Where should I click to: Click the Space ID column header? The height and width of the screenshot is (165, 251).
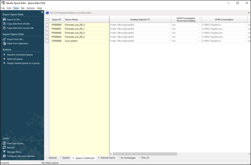(57, 20)
